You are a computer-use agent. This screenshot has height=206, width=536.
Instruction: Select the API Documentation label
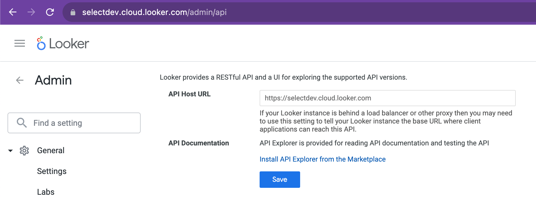[199, 143]
